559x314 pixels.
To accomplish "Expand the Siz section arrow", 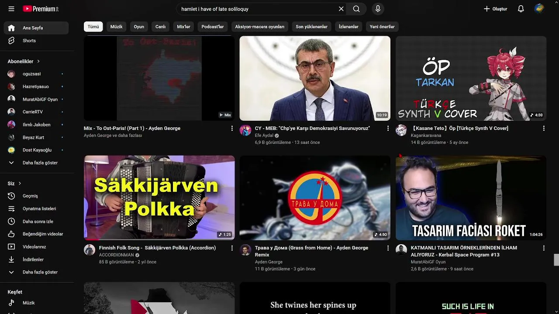I will tap(20, 184).
